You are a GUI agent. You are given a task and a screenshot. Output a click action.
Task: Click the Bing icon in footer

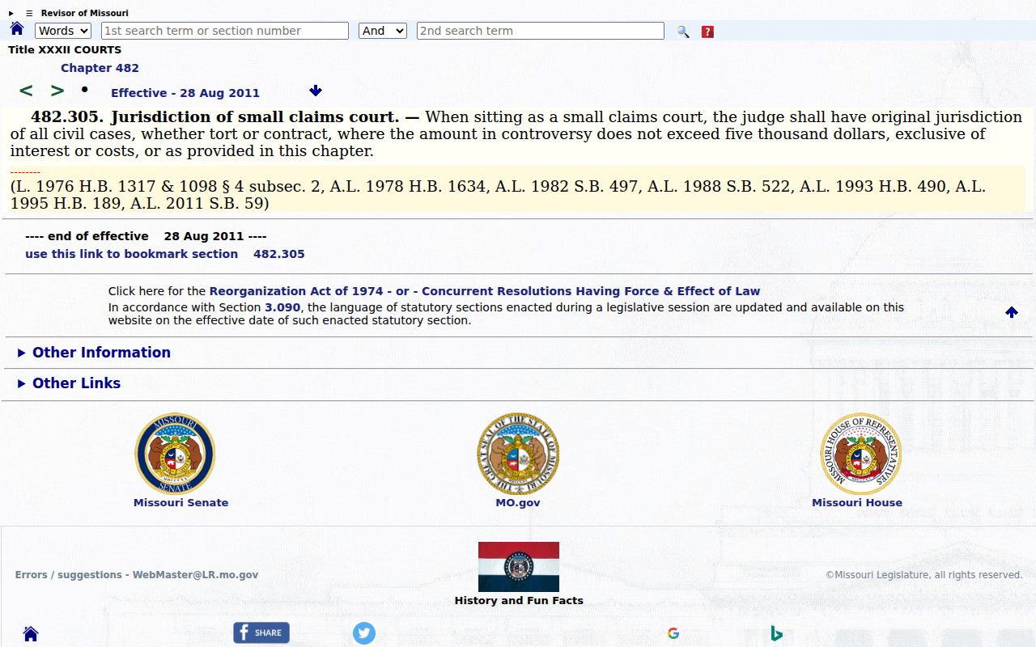776,633
